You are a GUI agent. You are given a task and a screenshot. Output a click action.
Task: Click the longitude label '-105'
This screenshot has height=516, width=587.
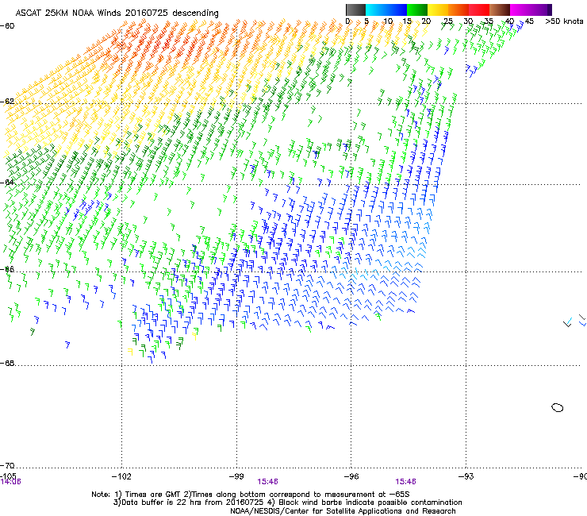coord(8,476)
